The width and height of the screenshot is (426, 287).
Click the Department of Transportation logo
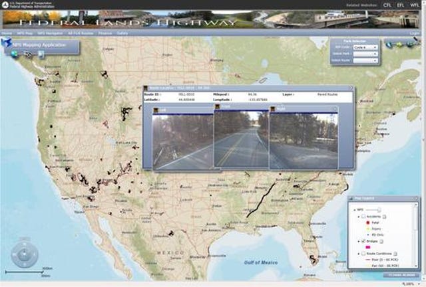click(x=5, y=5)
